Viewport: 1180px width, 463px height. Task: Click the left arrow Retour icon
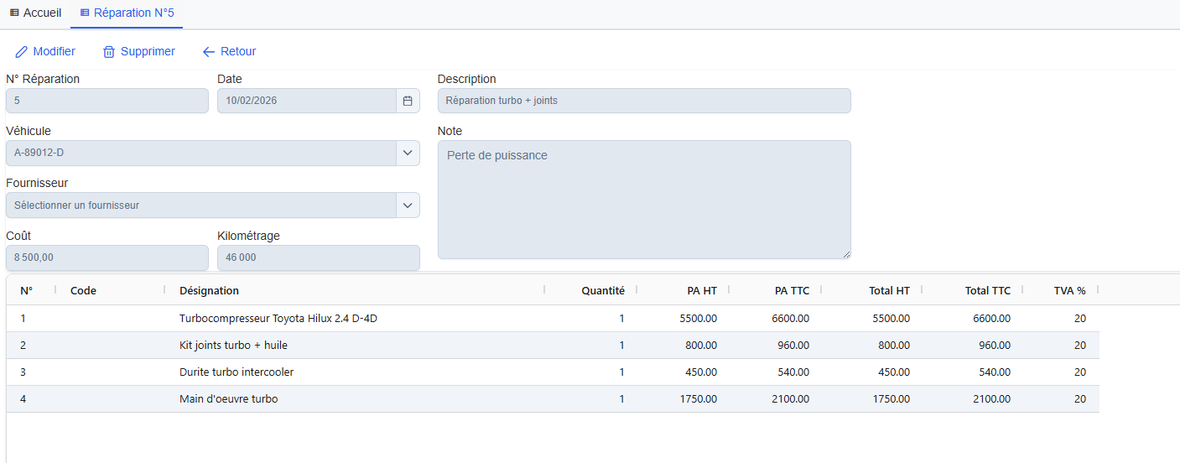click(209, 52)
